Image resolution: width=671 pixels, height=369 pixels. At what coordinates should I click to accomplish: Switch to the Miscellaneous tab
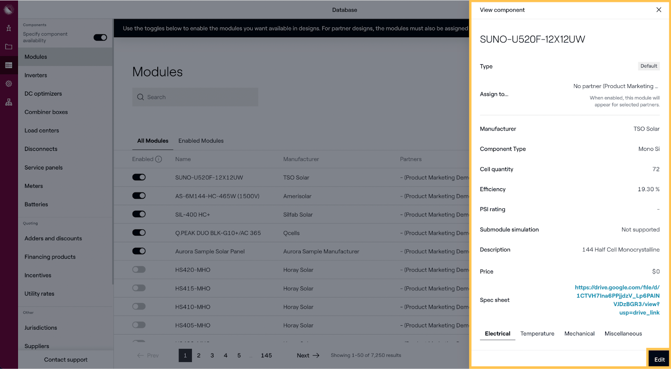(x=623, y=333)
